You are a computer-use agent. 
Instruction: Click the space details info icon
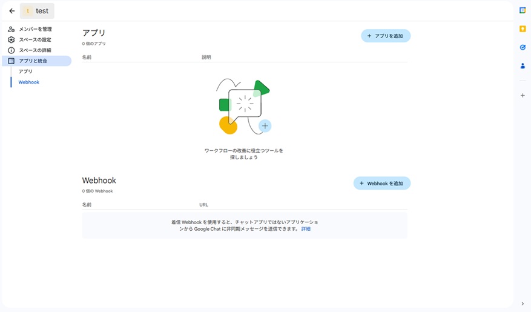tap(11, 50)
